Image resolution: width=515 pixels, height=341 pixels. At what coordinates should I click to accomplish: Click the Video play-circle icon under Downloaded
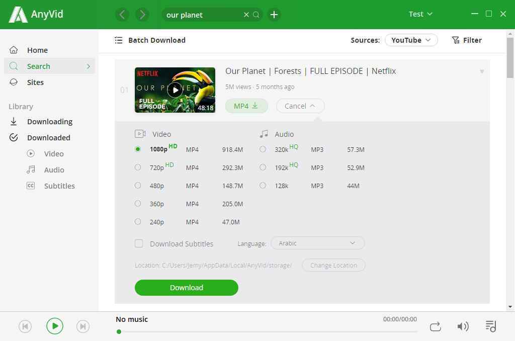coord(31,153)
